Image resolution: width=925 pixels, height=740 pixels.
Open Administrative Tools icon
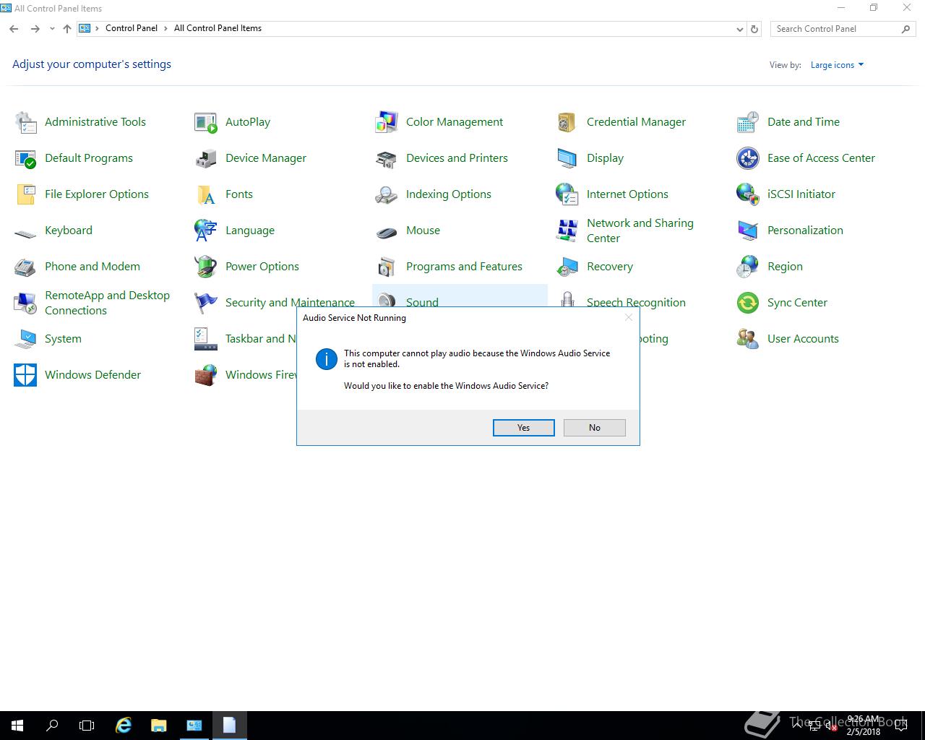click(x=25, y=122)
